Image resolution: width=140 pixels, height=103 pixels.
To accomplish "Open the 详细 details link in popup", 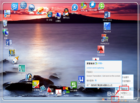I will [100, 63].
